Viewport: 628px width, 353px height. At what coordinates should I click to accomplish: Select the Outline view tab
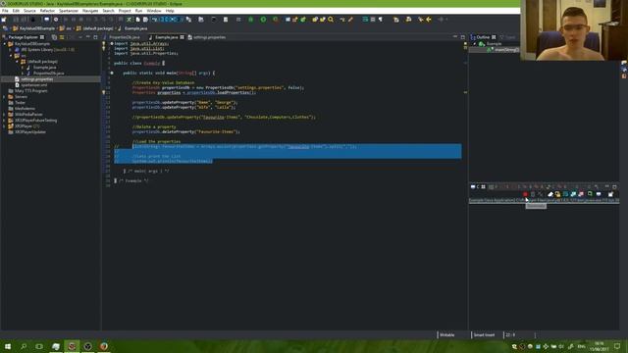point(483,37)
